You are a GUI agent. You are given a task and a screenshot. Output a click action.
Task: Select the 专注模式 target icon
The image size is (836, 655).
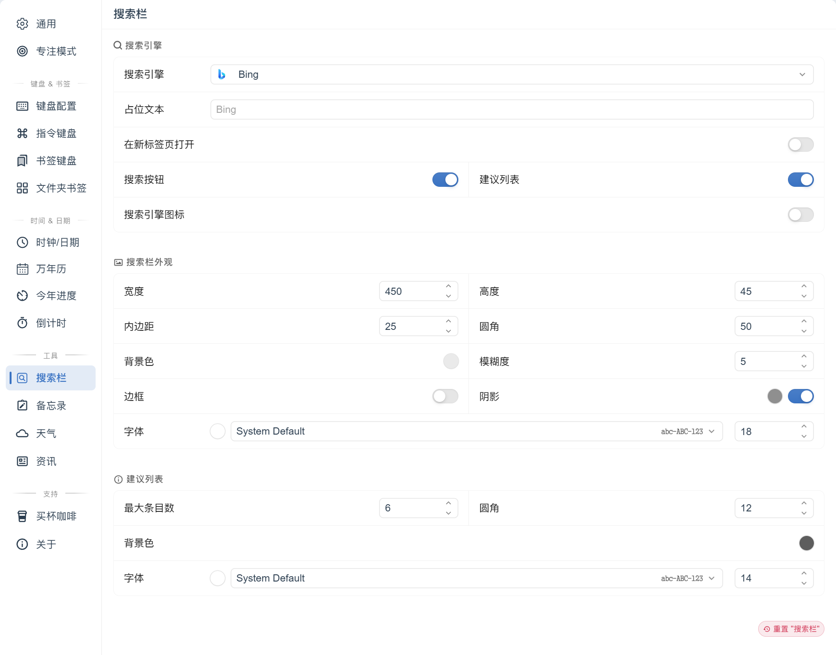tap(22, 51)
